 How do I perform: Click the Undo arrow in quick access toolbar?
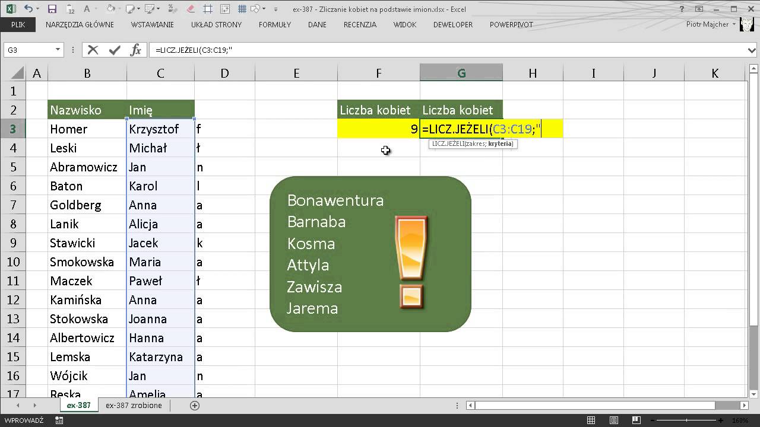tap(28, 9)
